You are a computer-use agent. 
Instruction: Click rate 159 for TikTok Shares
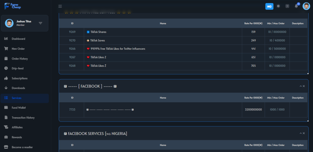[x=253, y=32]
